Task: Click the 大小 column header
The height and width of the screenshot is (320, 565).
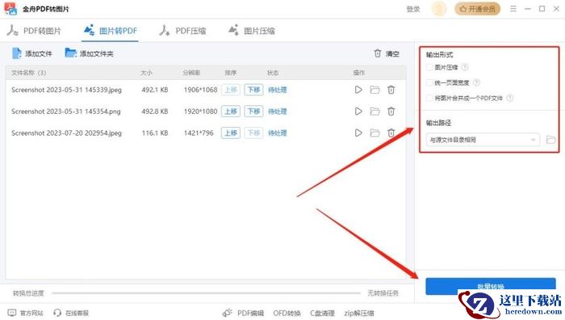Action: click(146, 73)
